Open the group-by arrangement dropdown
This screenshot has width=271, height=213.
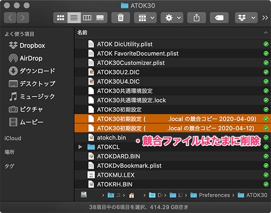(145, 18)
